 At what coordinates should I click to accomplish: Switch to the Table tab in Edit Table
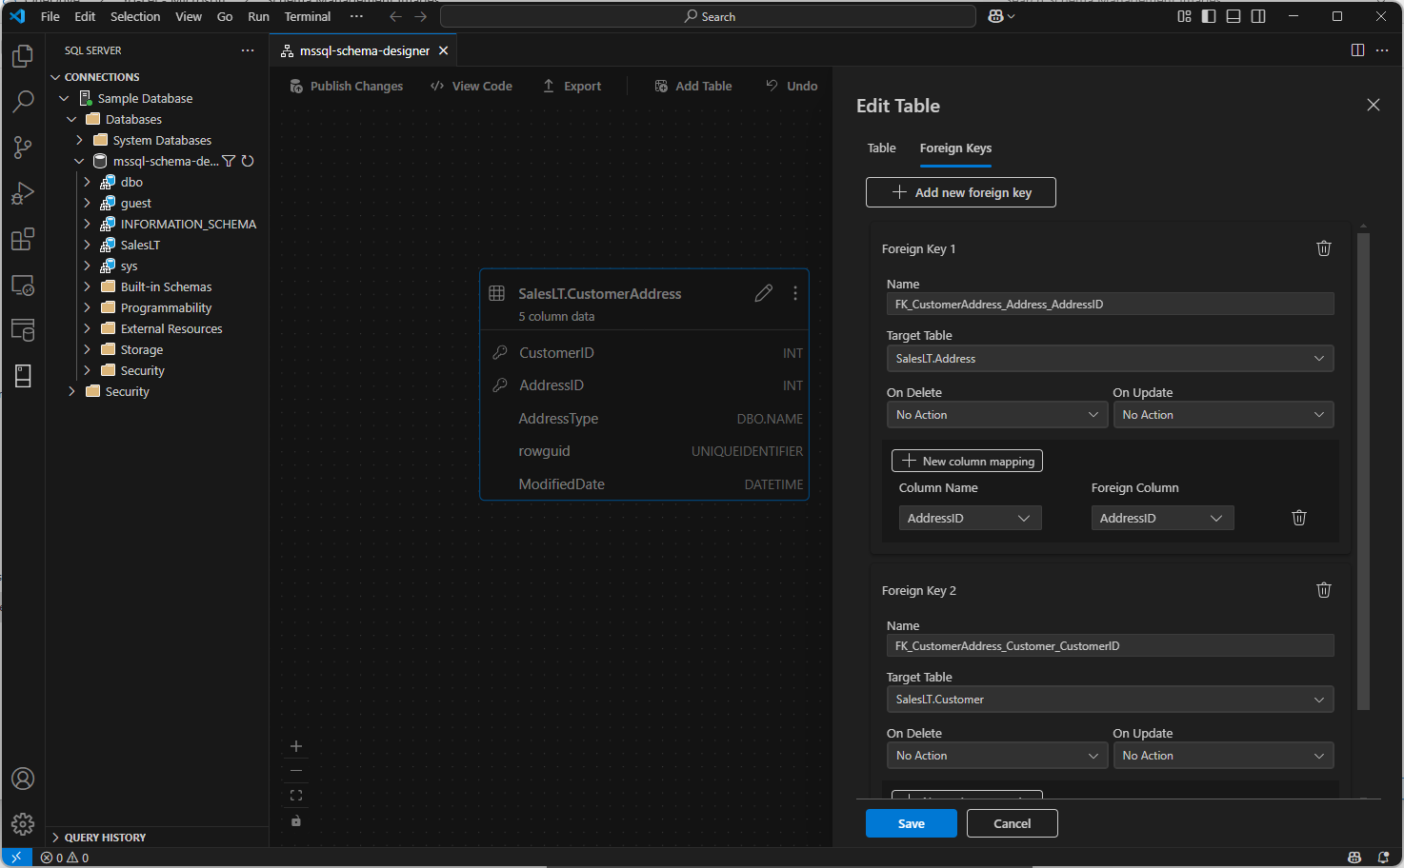click(880, 148)
